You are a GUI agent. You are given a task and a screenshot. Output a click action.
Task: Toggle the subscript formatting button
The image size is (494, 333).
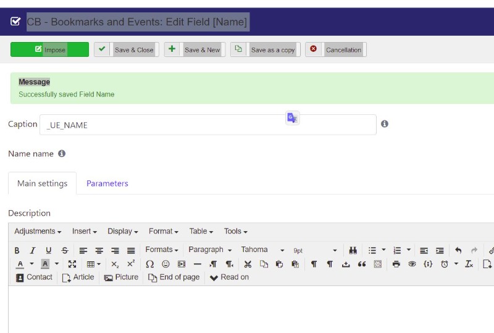[x=115, y=264]
